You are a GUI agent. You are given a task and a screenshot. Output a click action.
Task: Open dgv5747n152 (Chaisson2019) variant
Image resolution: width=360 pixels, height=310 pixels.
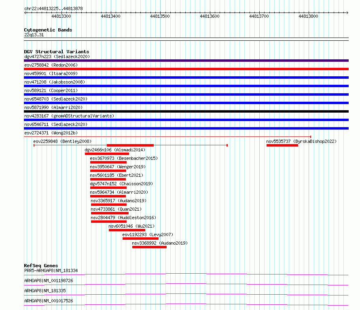point(121,184)
